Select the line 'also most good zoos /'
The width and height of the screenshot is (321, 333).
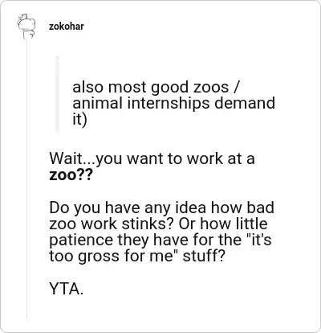point(155,88)
